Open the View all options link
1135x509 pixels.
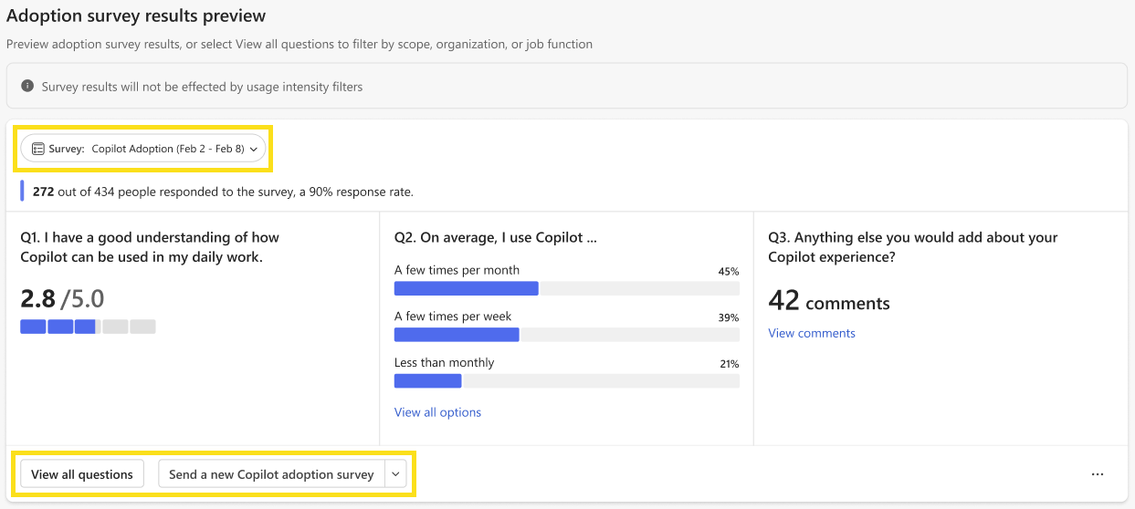click(437, 412)
